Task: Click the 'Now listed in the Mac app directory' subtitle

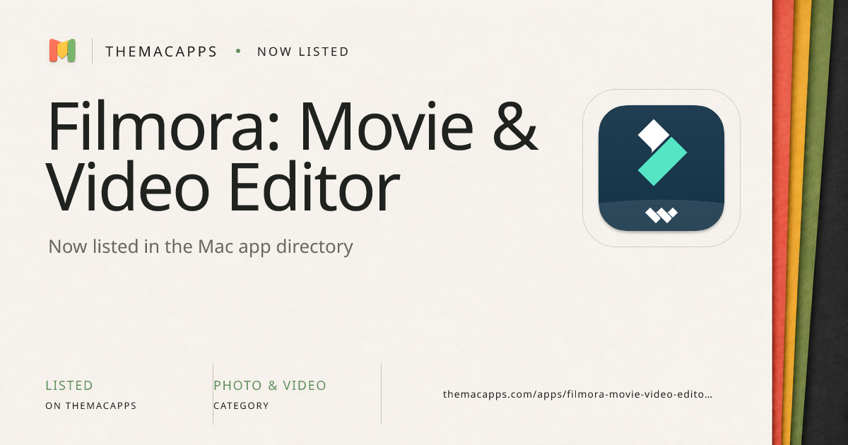Action: [201, 247]
